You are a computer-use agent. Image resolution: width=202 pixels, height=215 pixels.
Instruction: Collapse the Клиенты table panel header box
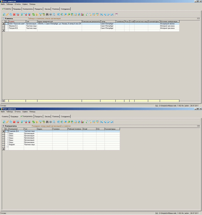pyautogui.click(x=3, y=18)
